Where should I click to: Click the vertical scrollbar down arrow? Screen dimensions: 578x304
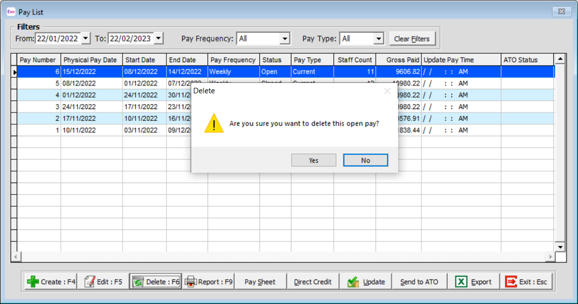tap(560, 247)
